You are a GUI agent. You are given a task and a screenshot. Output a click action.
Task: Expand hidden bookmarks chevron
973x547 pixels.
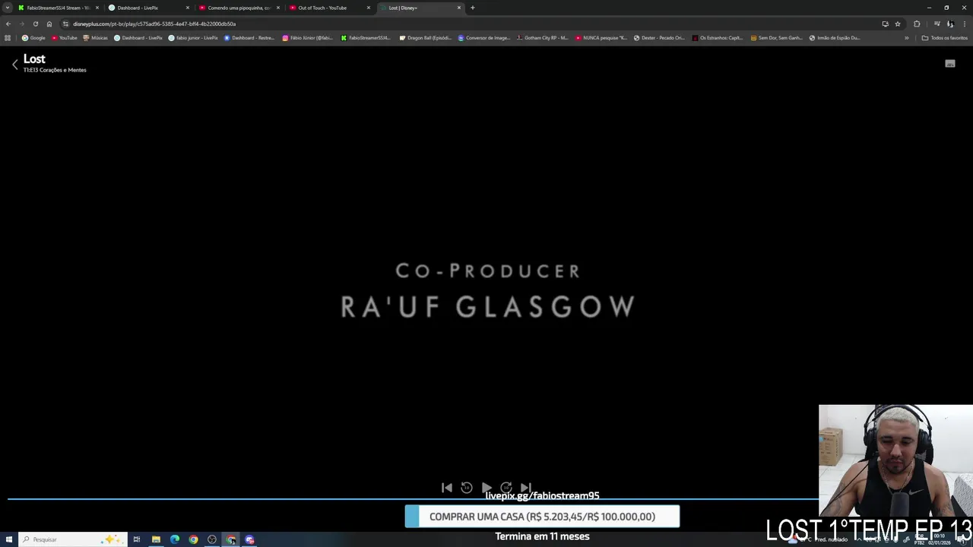point(906,38)
